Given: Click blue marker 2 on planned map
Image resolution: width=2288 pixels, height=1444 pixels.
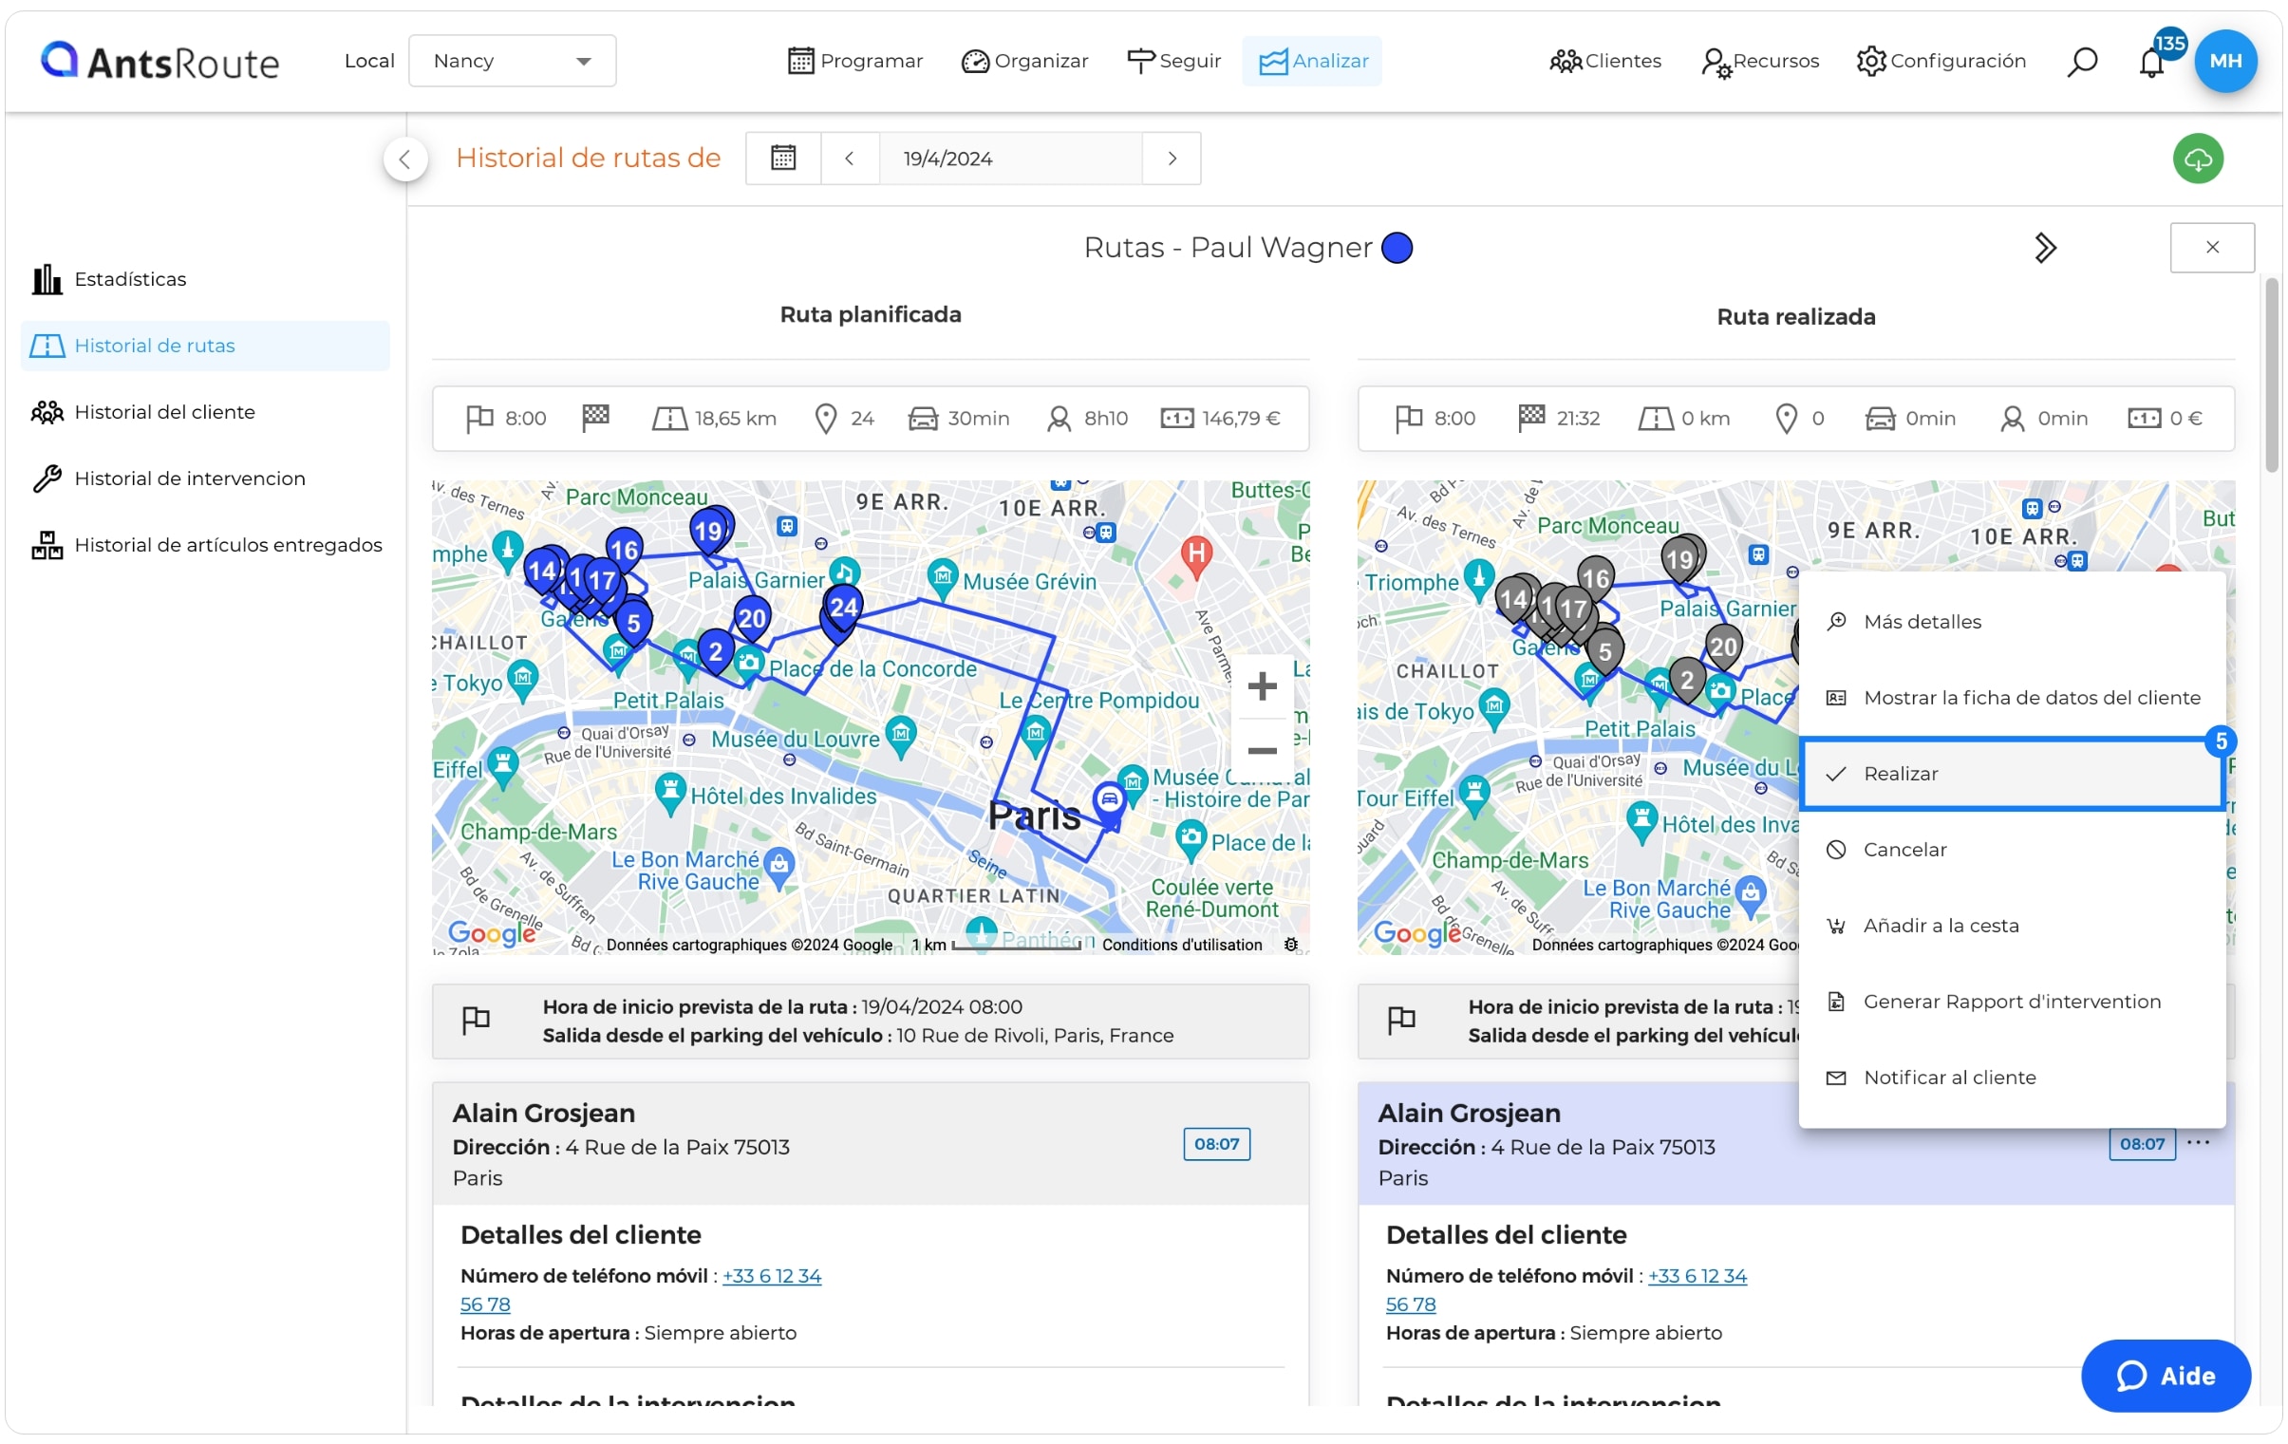Looking at the screenshot, I should point(716,651).
